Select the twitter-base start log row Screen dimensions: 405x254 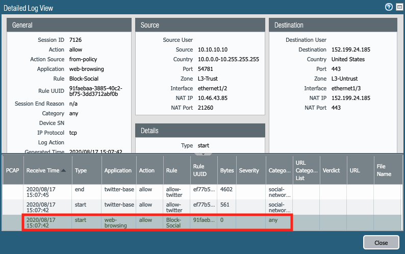153,207
